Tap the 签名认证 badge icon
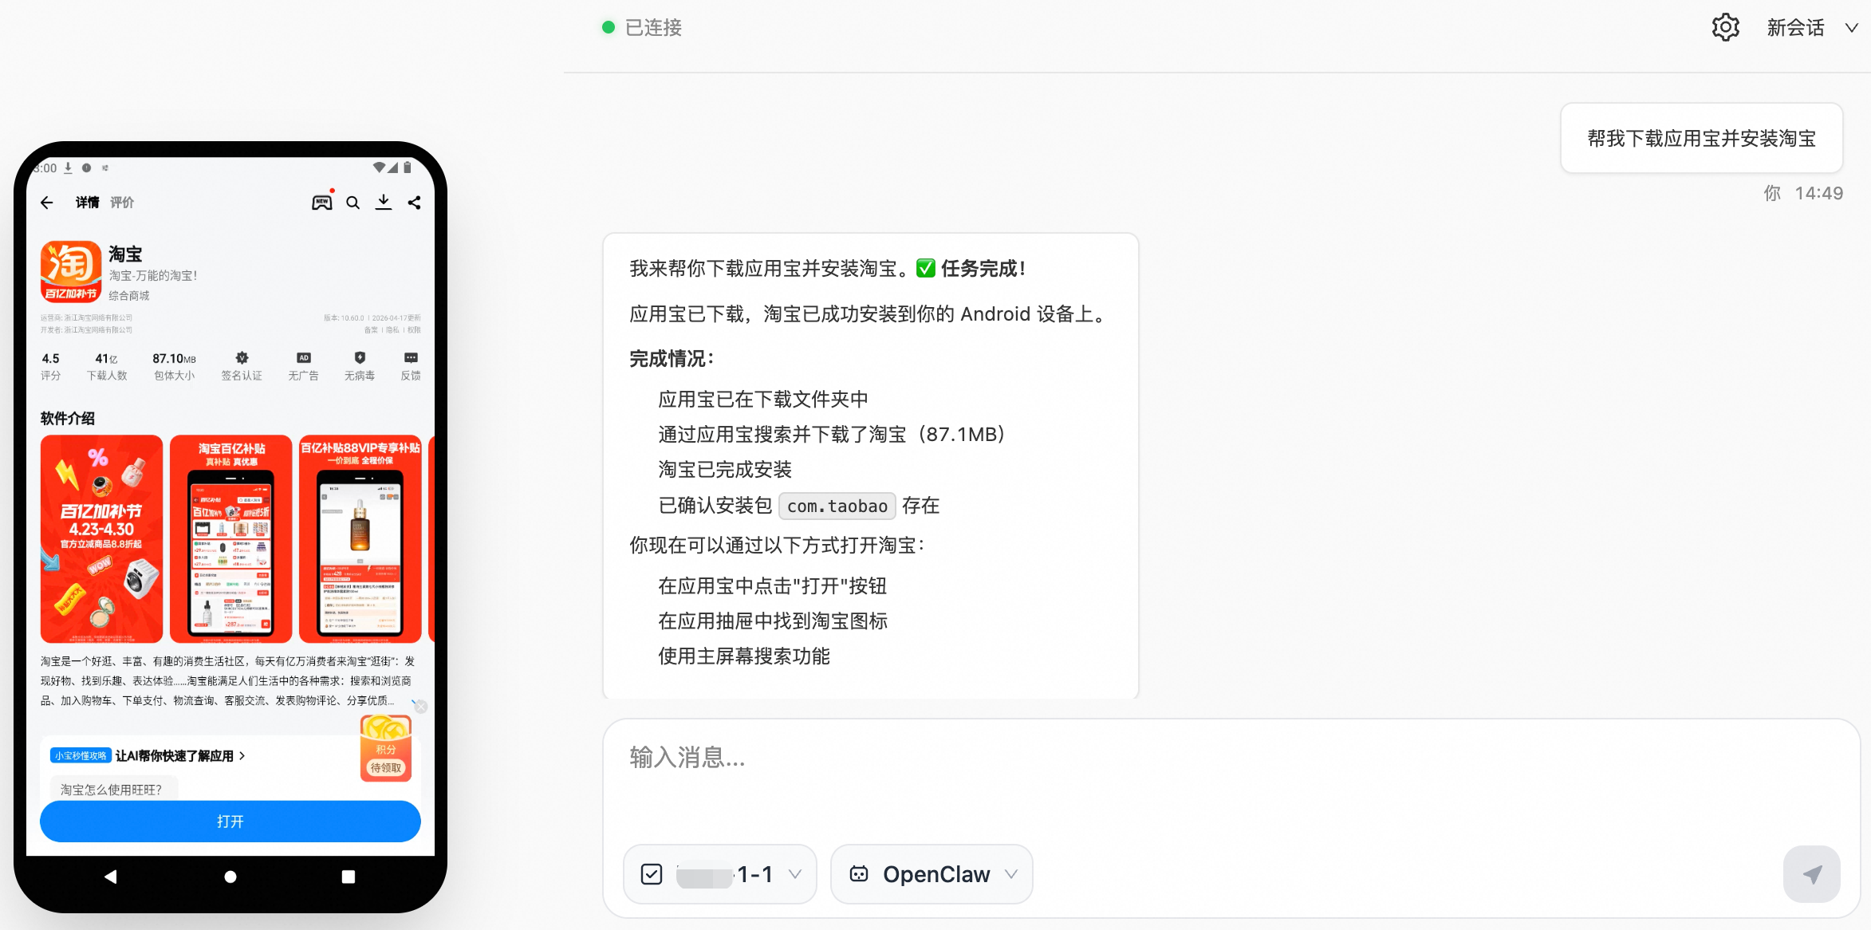 [242, 358]
